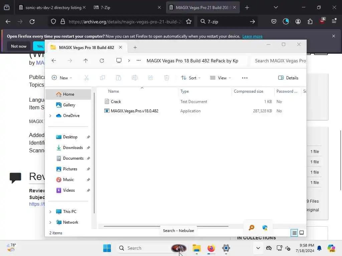Switch to the 7-Zip browser tab
The height and width of the screenshot is (256, 342).
[127, 8]
